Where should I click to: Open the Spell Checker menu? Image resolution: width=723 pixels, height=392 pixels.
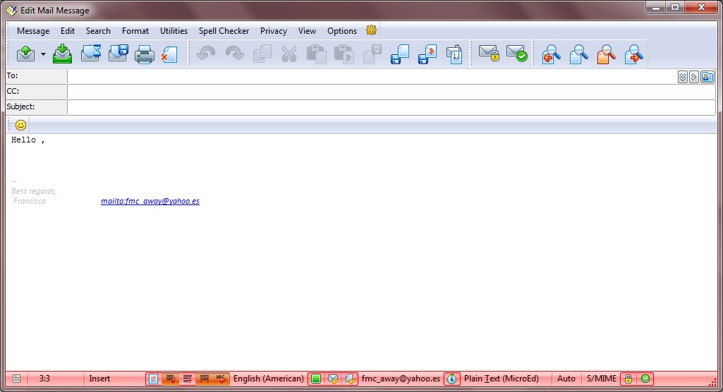(x=224, y=31)
